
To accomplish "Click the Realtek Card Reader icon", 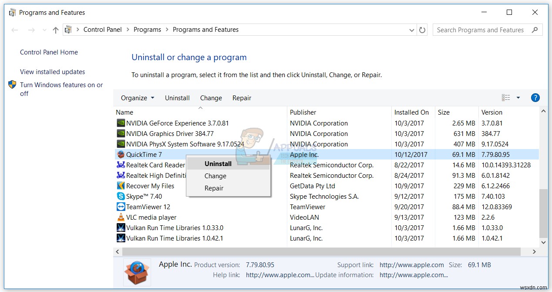I will (119, 165).
